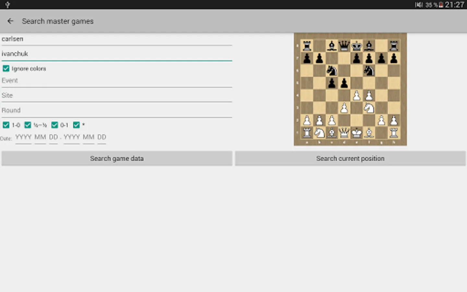Tap the white bishop on f1
The image size is (467, 292).
click(369, 133)
